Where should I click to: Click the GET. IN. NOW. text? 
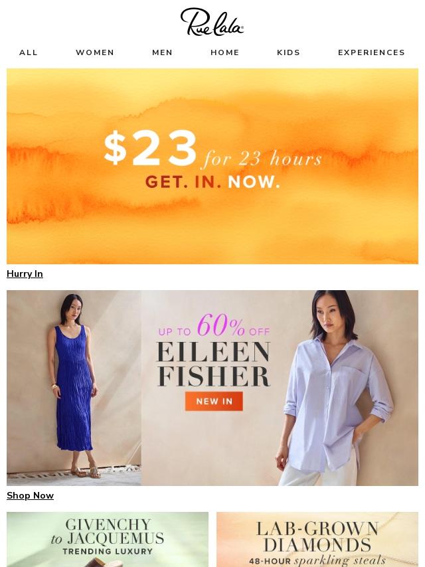pos(212,182)
